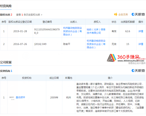Click the 所属地 column header
The image size is (146, 116).
[x=69, y=78]
